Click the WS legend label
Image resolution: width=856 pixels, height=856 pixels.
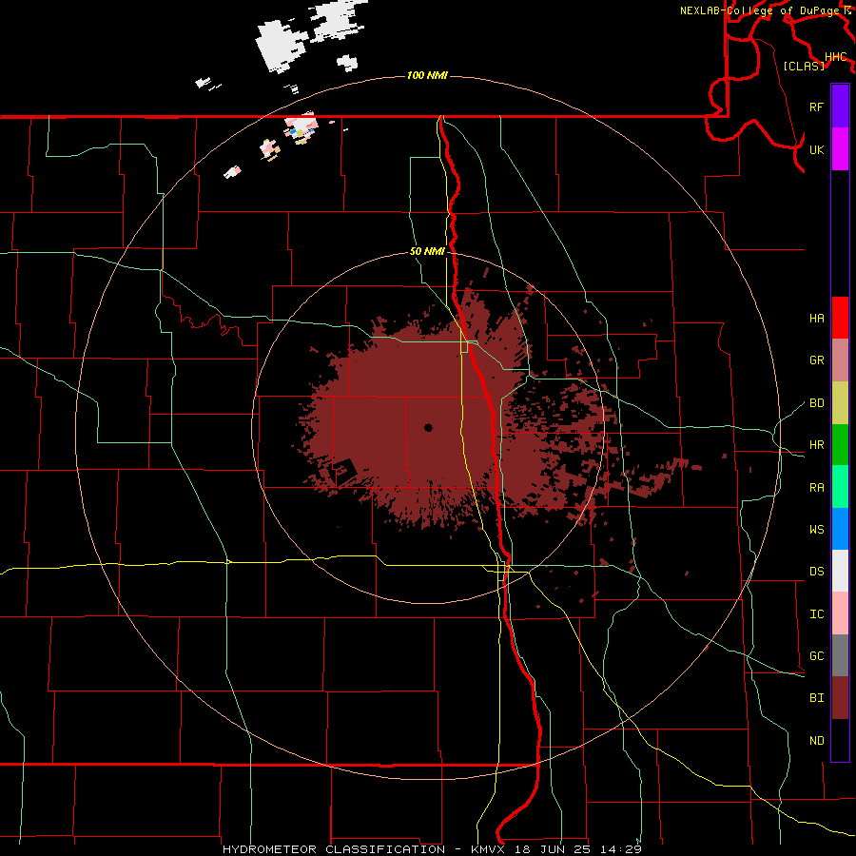pyautogui.click(x=816, y=529)
